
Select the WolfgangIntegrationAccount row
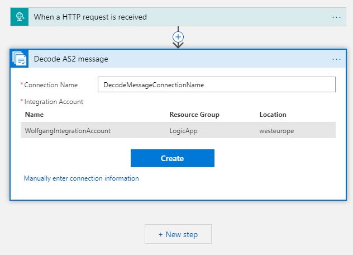point(178,130)
